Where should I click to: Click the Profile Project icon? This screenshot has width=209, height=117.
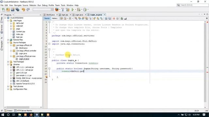coord(85,9)
